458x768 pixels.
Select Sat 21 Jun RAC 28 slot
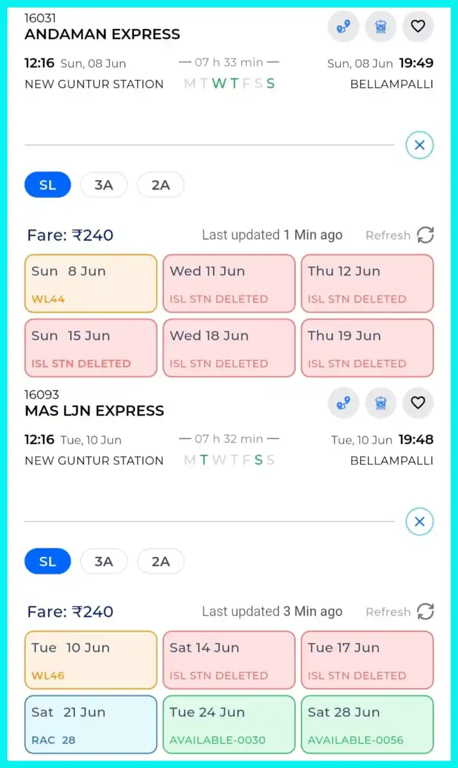click(x=91, y=724)
